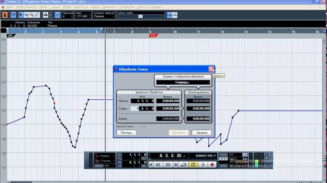
Task: Toggle the Cycle loop transport button
Action: [x=183, y=165]
